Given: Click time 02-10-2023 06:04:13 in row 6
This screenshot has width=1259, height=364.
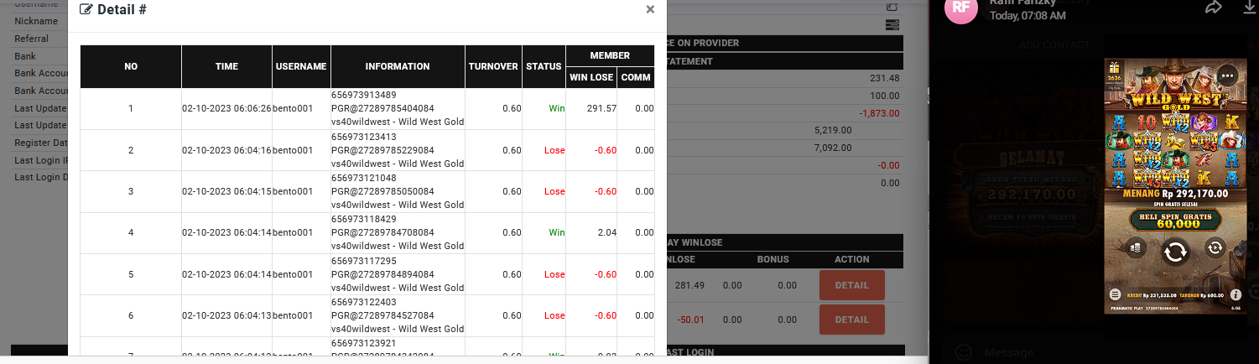Looking at the screenshot, I should 226,315.
